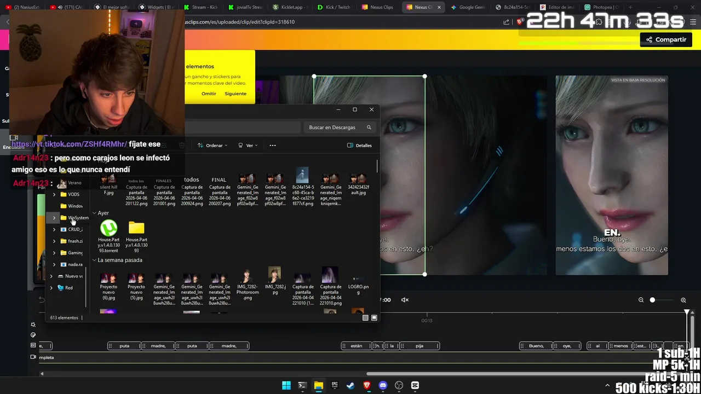Switch to Stream - Kick browser tab
The width and height of the screenshot is (701, 394).
[x=200, y=7]
